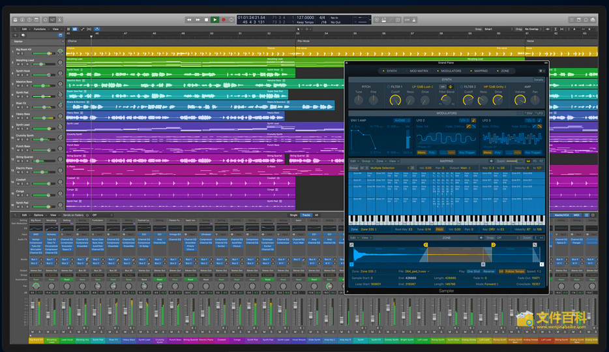Image resolution: width=609 pixels, height=352 pixels.
Task: Show the Mixer in the control bar
Action: point(52,20)
